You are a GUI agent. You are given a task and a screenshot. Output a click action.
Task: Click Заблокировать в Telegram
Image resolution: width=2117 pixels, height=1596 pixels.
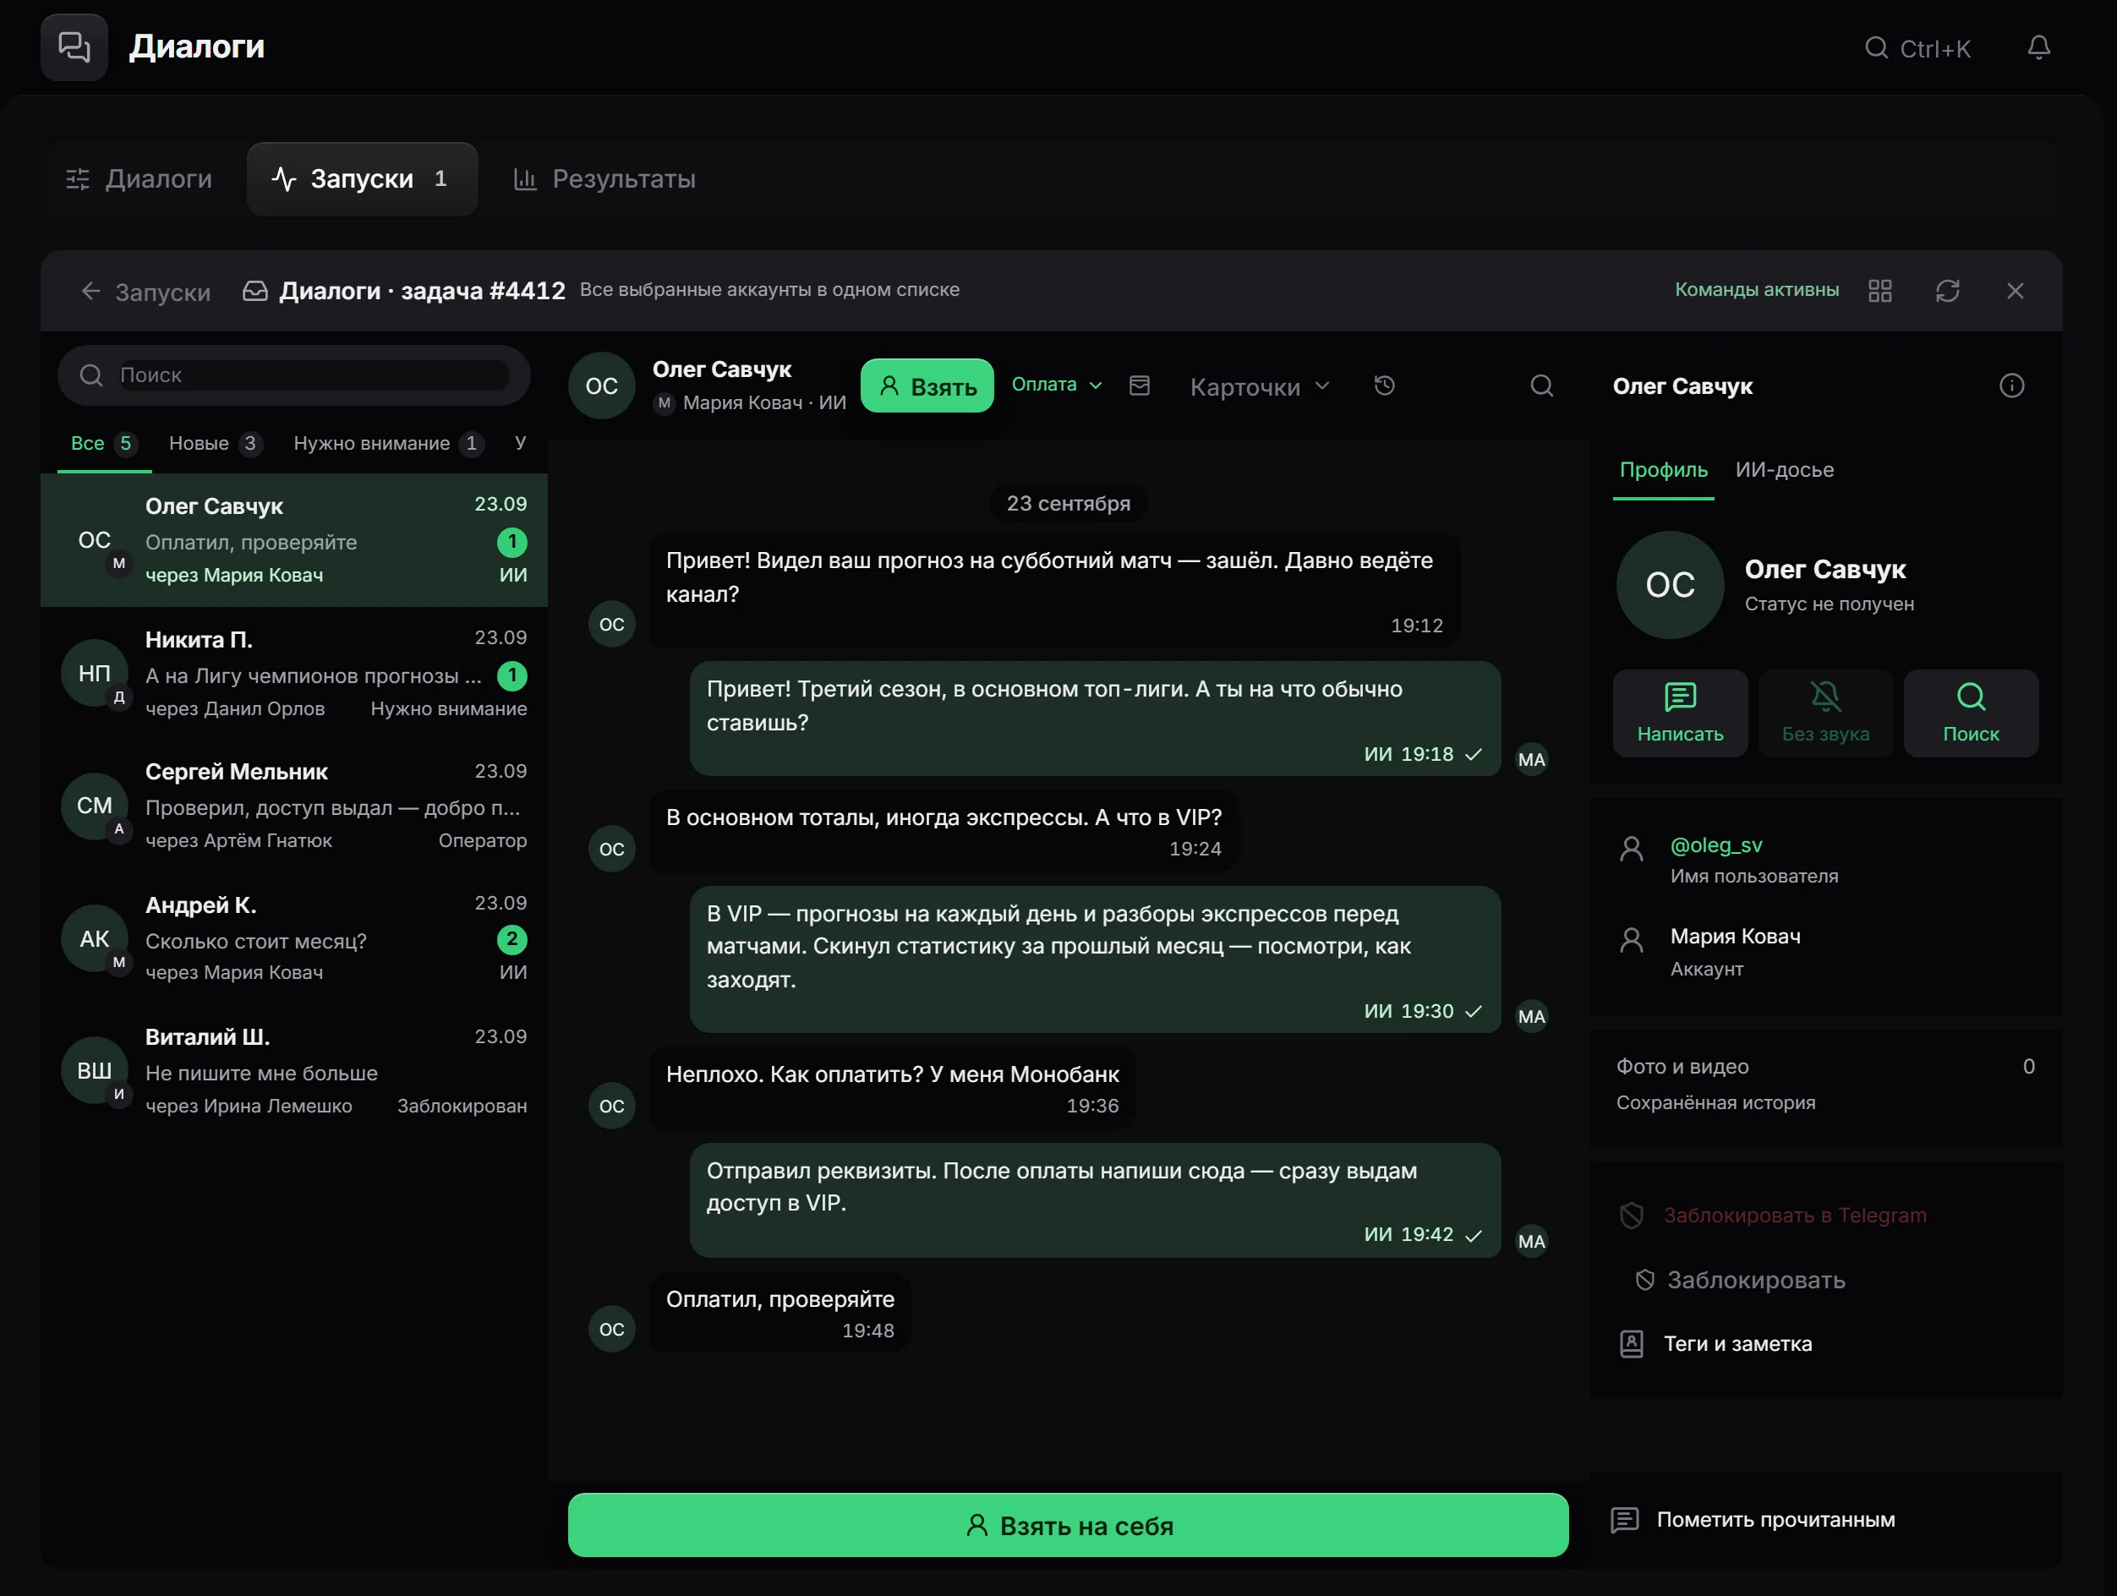[1772, 1216]
